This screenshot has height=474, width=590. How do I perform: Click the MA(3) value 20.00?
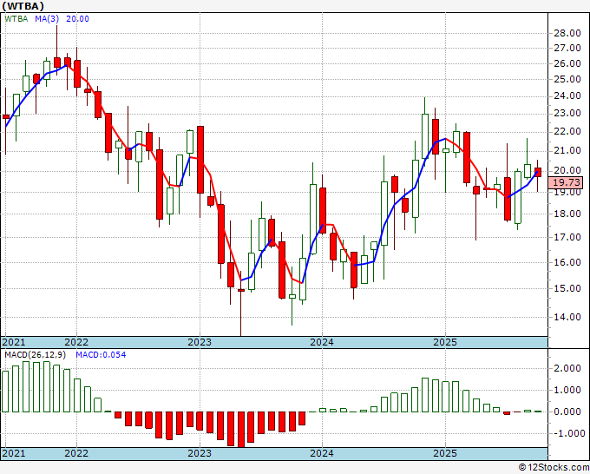coord(77,19)
